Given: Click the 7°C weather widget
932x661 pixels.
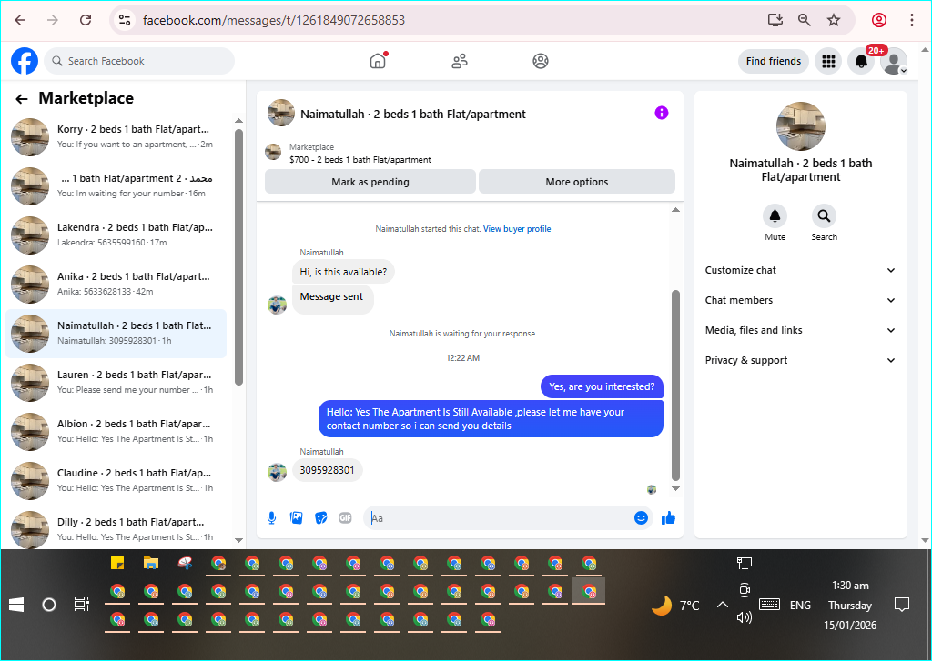Looking at the screenshot, I should tap(676, 606).
